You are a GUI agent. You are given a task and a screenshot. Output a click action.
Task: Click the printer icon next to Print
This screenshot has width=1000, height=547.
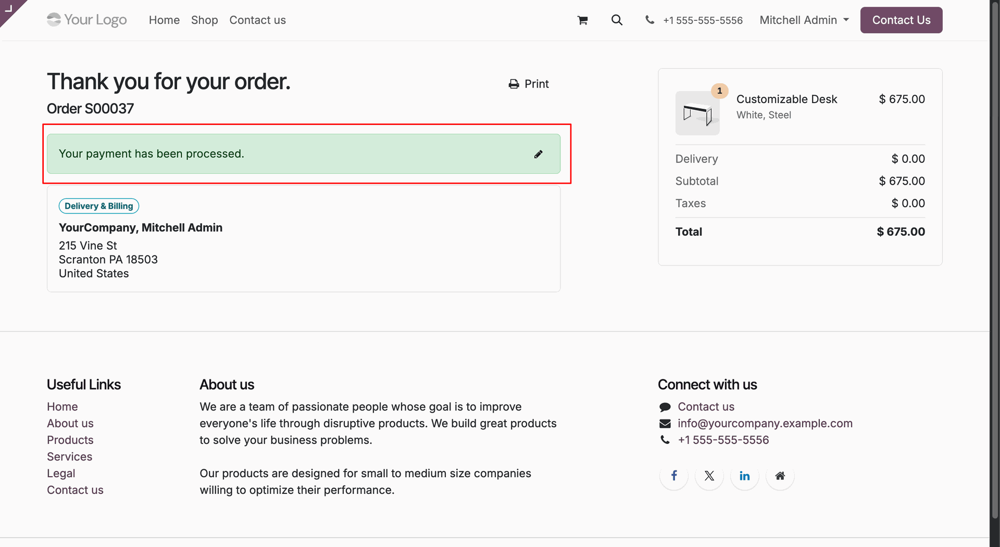tap(514, 84)
